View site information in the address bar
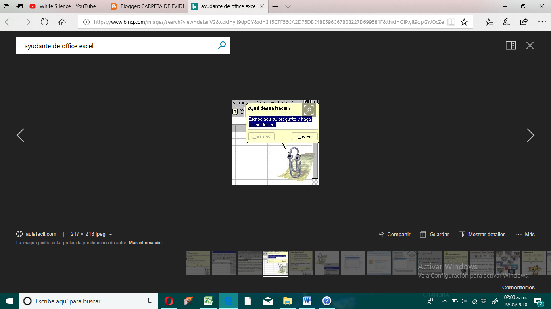 pyautogui.click(x=86, y=22)
